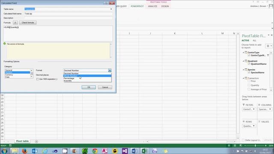Open the DESIGN ribbon tab

(x=165, y=6)
